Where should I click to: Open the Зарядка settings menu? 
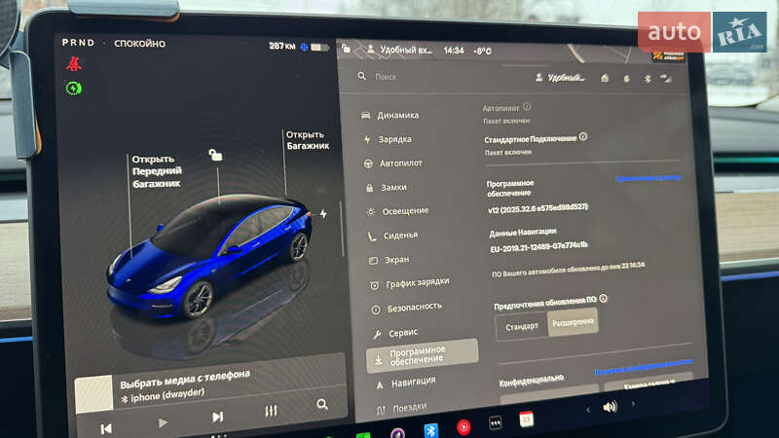pyautogui.click(x=388, y=139)
